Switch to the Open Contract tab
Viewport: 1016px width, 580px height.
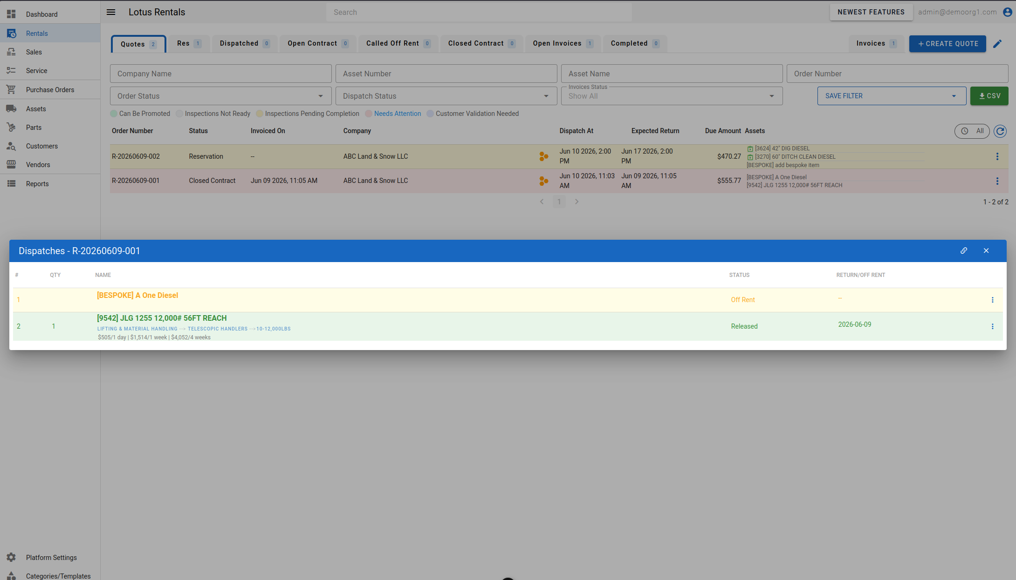318,44
